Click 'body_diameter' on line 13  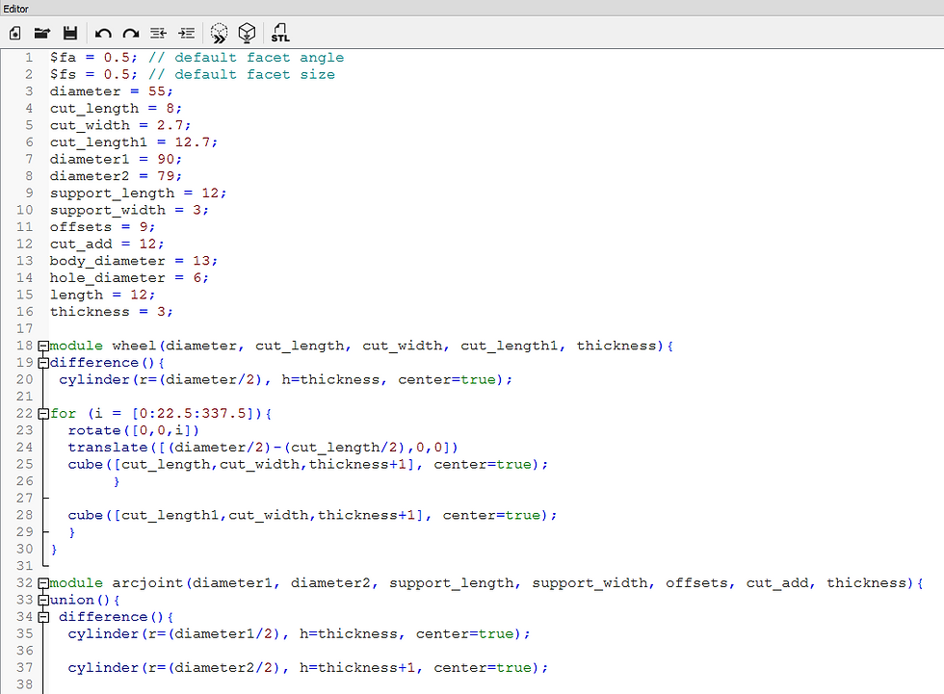(x=107, y=261)
